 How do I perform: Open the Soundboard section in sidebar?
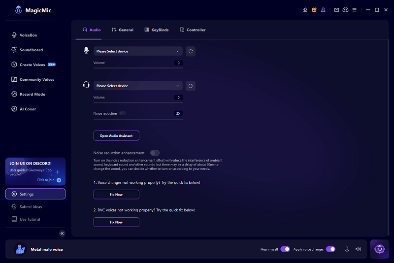(31, 50)
